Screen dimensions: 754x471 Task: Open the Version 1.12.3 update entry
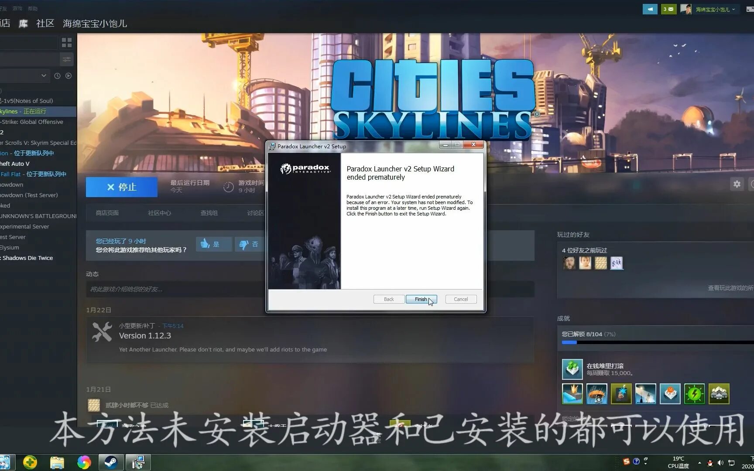(x=310, y=339)
